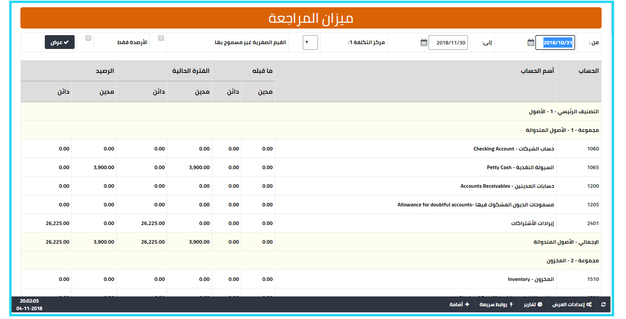This screenshot has width=626, height=319.
Task: Select the Petty Cash account name
Action: (x=520, y=167)
